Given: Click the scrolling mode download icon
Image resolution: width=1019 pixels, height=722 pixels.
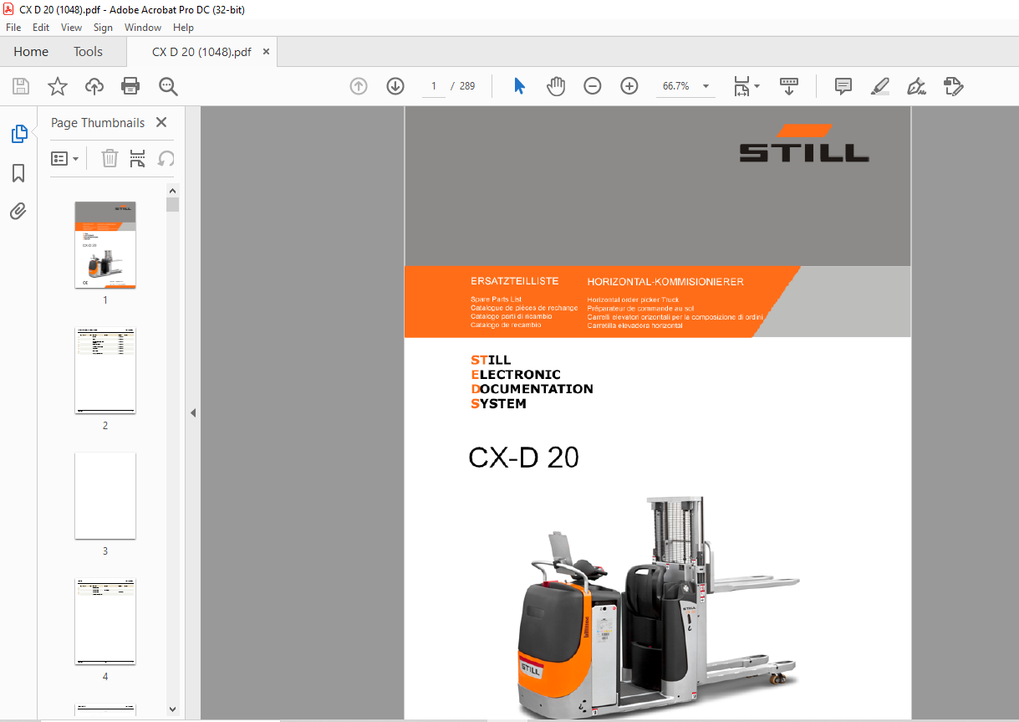Looking at the screenshot, I should pyautogui.click(x=789, y=86).
